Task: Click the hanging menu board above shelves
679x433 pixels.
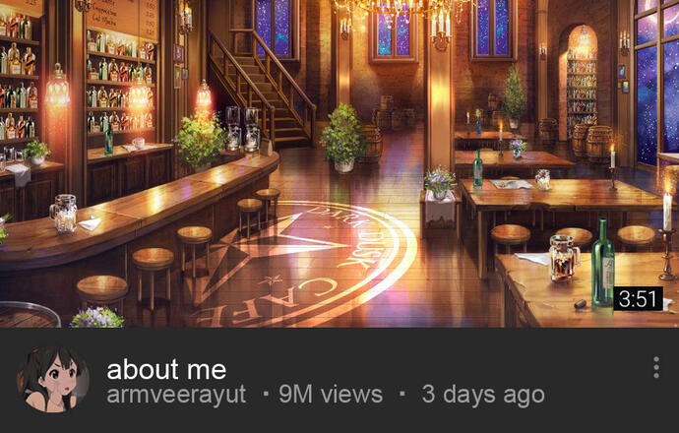Action: pyautogui.click(x=121, y=20)
